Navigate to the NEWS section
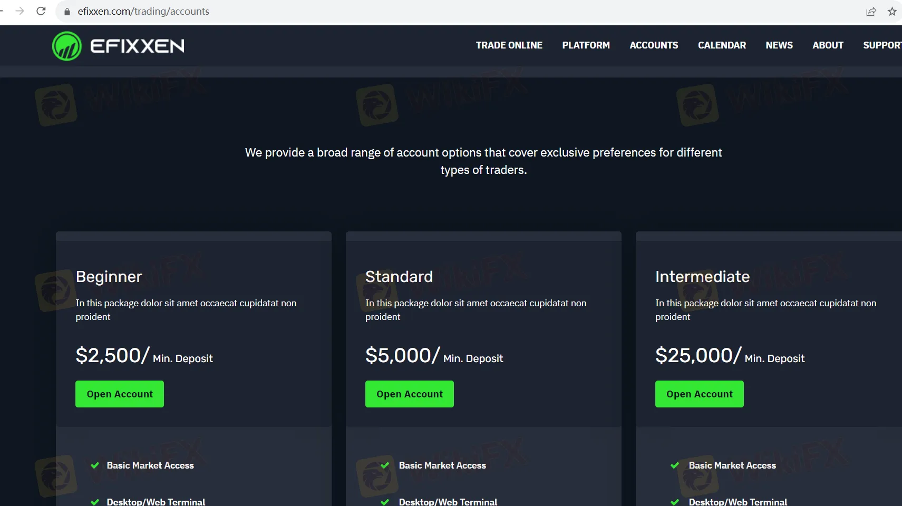The image size is (902, 506). point(779,45)
